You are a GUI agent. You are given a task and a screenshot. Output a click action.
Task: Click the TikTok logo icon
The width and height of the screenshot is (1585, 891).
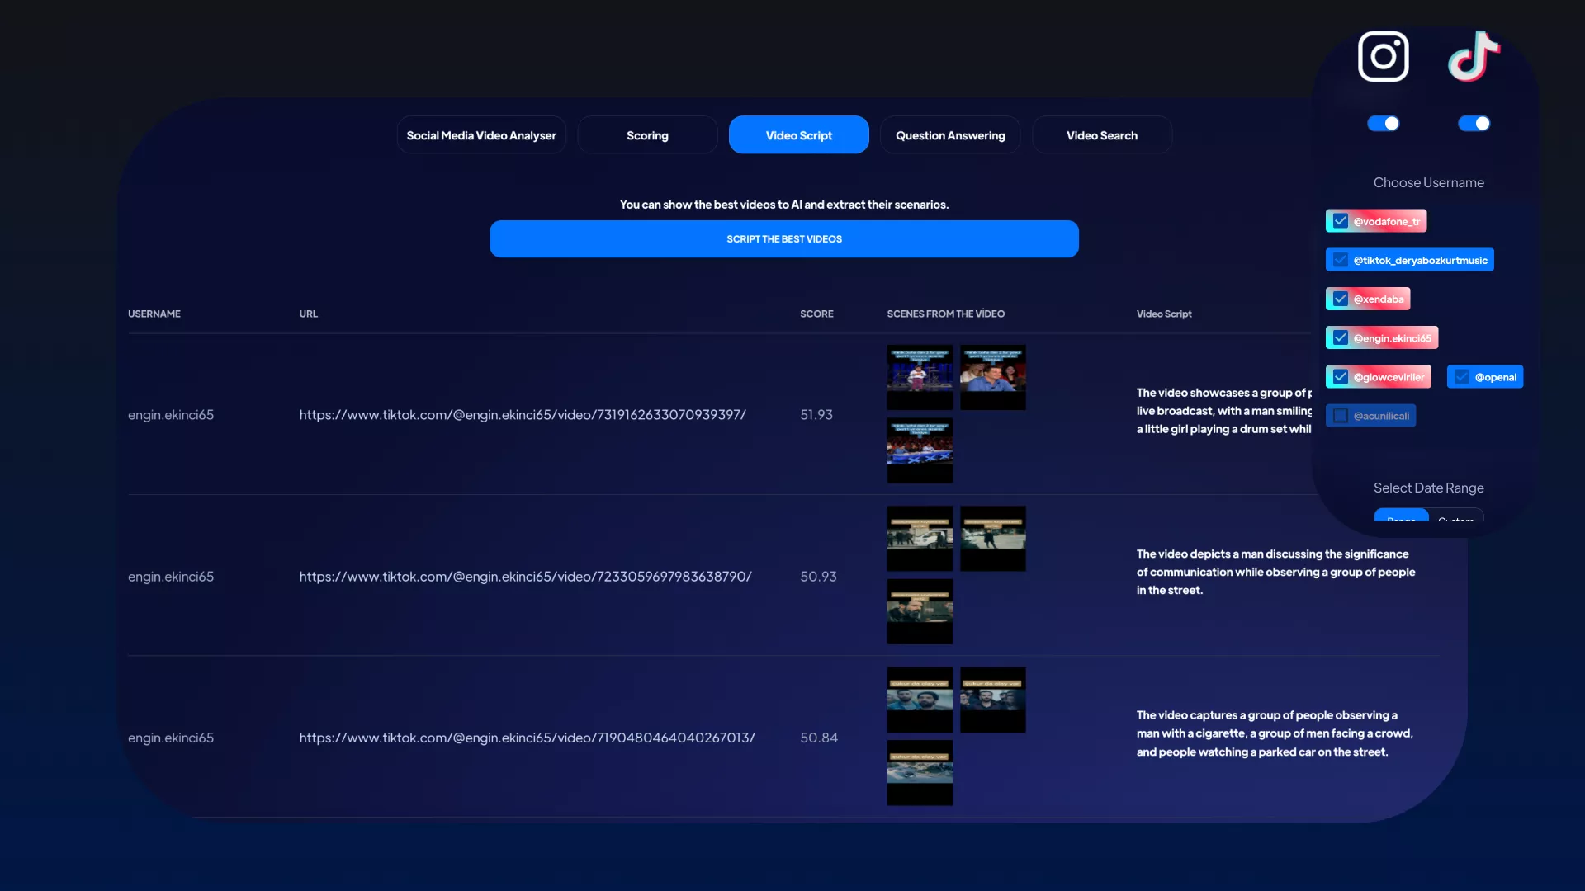pyautogui.click(x=1474, y=57)
